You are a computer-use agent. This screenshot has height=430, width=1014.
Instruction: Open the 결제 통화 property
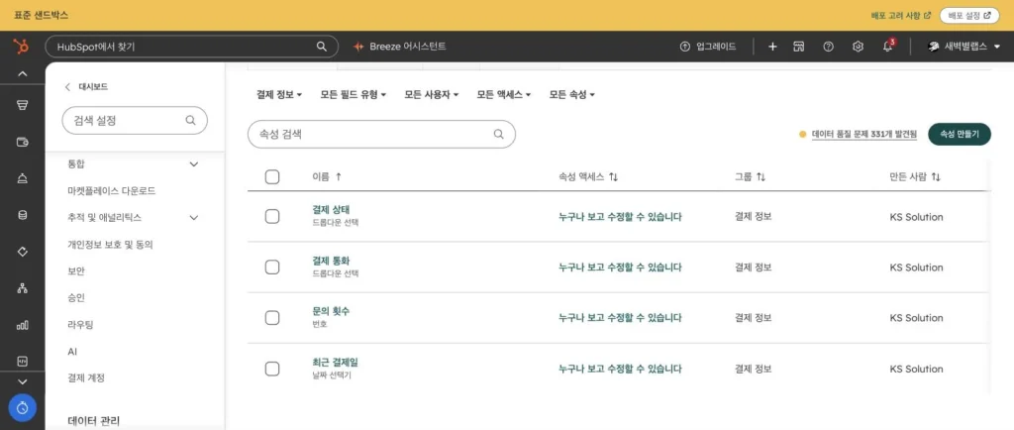[x=331, y=261]
